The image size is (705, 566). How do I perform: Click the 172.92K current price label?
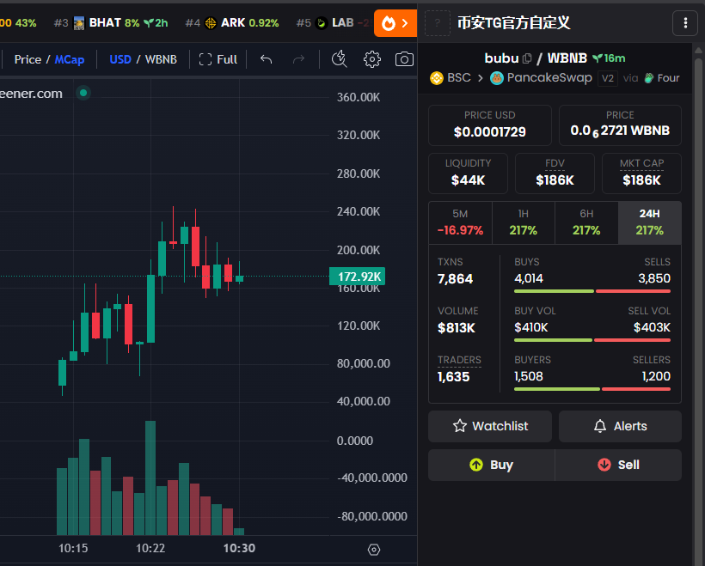pos(358,277)
